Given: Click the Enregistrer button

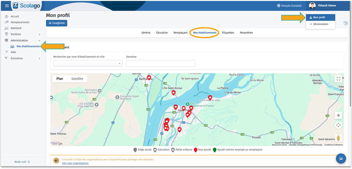Looking at the screenshot, I should [57, 23].
